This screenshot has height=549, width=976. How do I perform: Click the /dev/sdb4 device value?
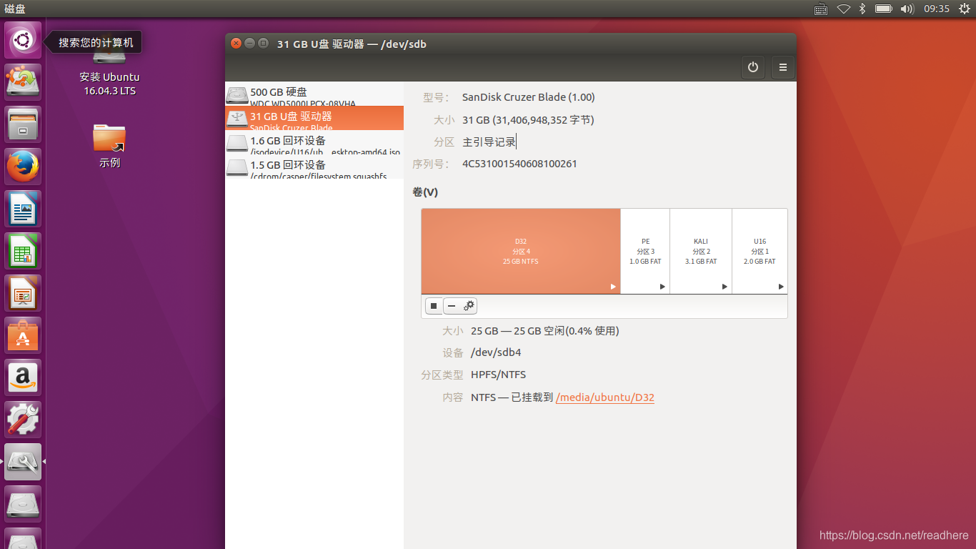coord(496,352)
